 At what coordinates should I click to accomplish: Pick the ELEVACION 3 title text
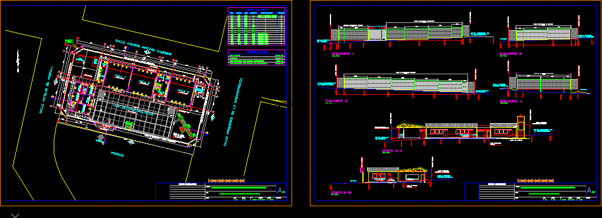pos(336,101)
